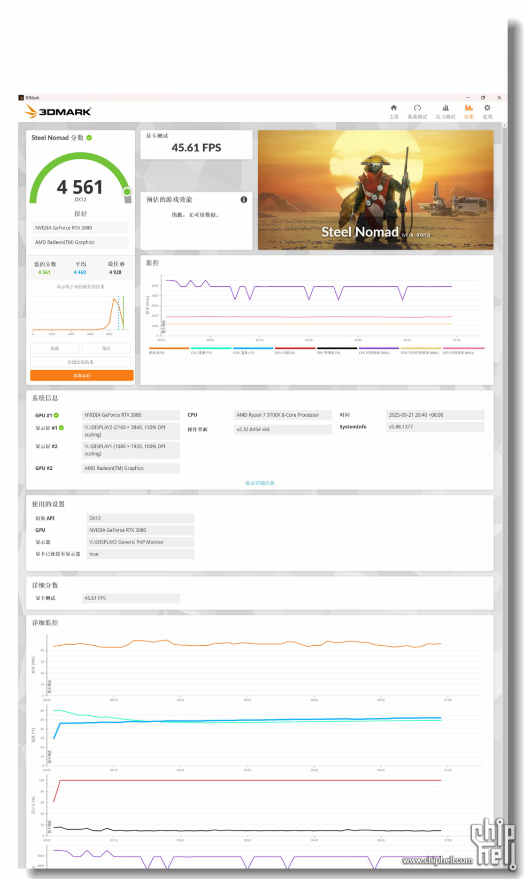Image resolution: width=524 pixels, height=879 pixels.
Task: Click the v2.32.8454 s64 interface version field
Action: click(x=283, y=430)
